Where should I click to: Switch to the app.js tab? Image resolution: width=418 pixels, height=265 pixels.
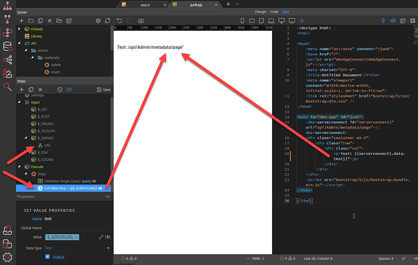[x=145, y=4]
